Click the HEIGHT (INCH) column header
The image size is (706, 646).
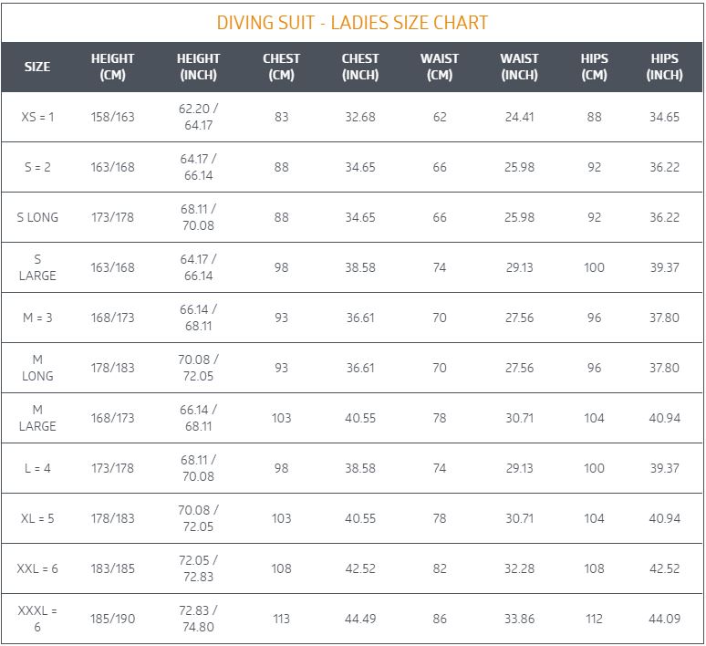(x=199, y=67)
